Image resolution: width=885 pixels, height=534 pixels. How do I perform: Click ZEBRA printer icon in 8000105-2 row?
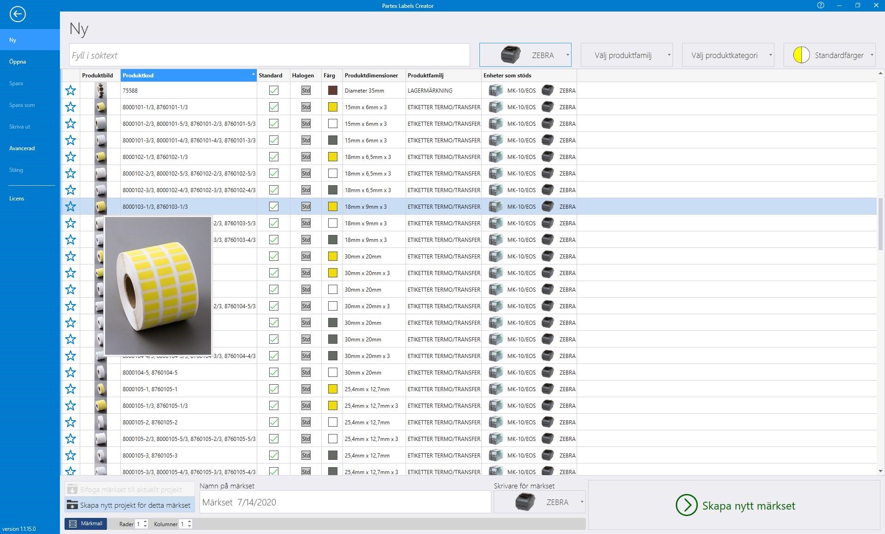pyautogui.click(x=548, y=422)
